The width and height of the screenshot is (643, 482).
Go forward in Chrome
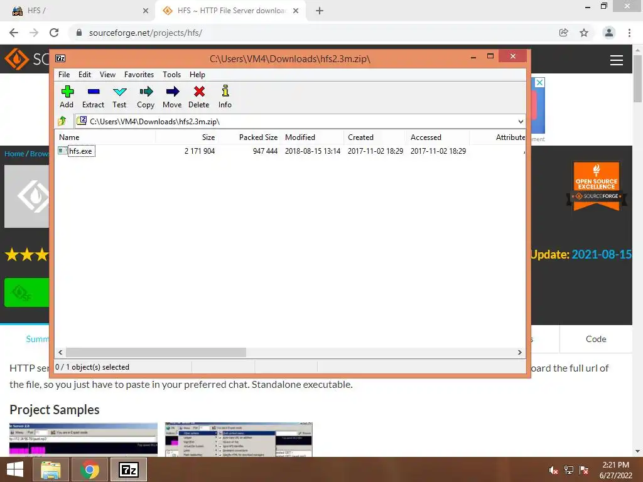(x=34, y=33)
